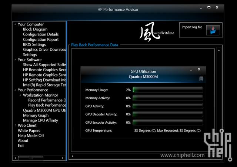Open Block Diagram
The image size is (237, 167).
pyautogui.click(x=35, y=29)
